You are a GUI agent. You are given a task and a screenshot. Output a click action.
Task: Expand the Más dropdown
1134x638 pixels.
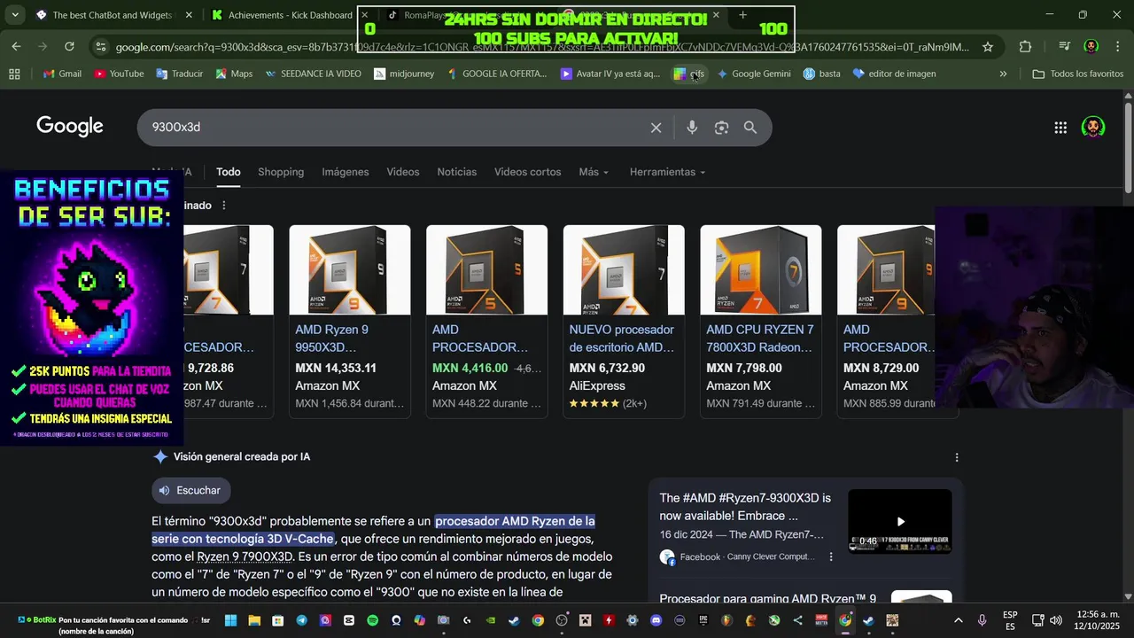594,172
